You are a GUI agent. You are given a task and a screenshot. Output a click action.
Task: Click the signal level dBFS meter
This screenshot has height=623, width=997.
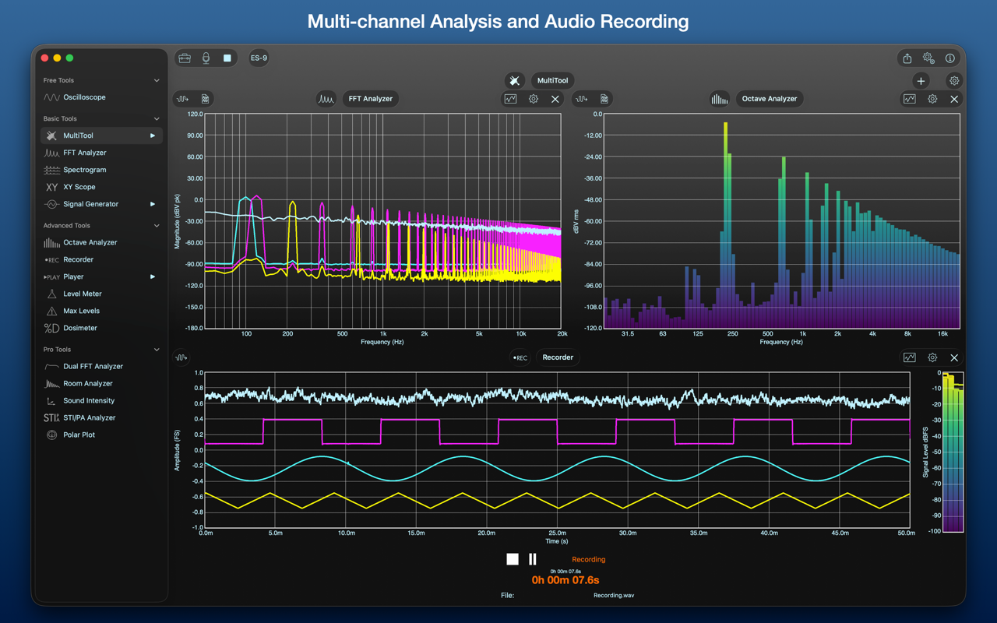952,452
